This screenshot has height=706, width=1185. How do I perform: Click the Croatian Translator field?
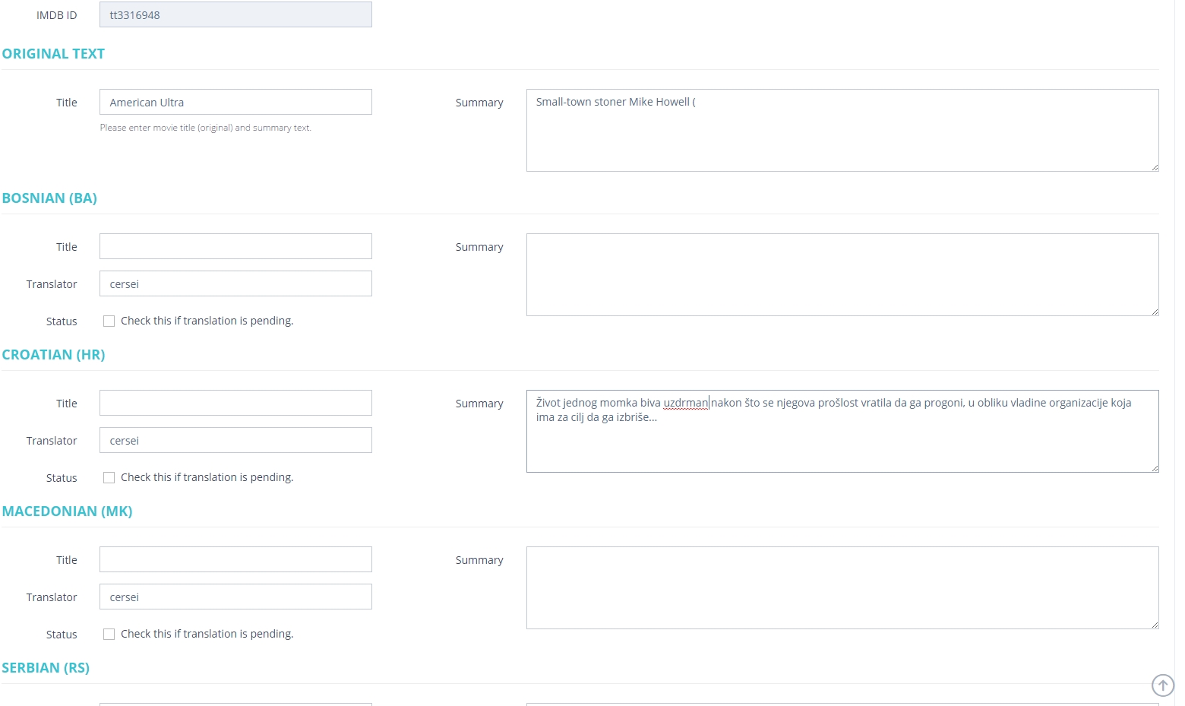235,440
